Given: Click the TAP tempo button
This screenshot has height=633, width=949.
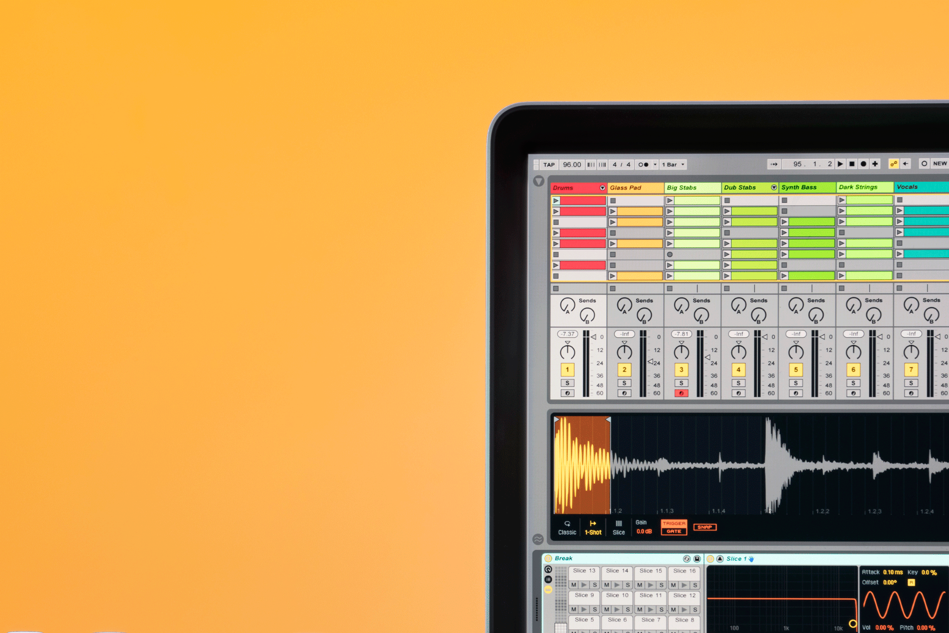Looking at the screenshot, I should 549,165.
